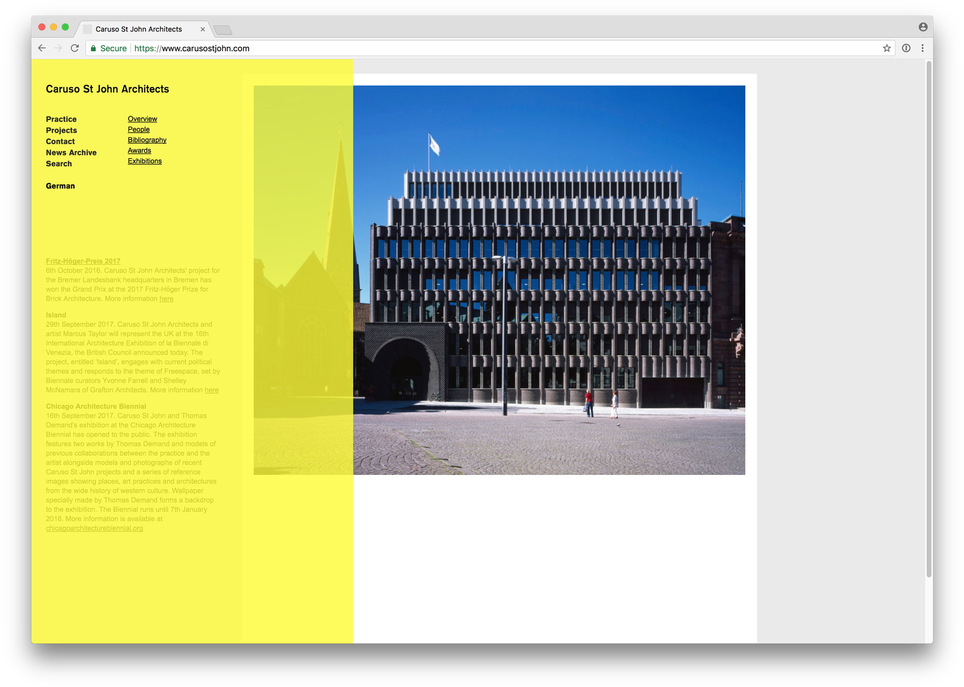Click the green Secure padlock icon
Viewport: 964px width, 687px height.
(x=93, y=48)
